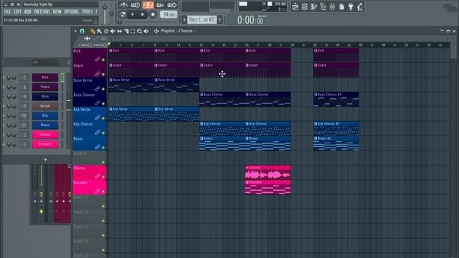Expand Playlist - Chorus arrangement chevron
The image size is (459, 258).
[x=195, y=31]
